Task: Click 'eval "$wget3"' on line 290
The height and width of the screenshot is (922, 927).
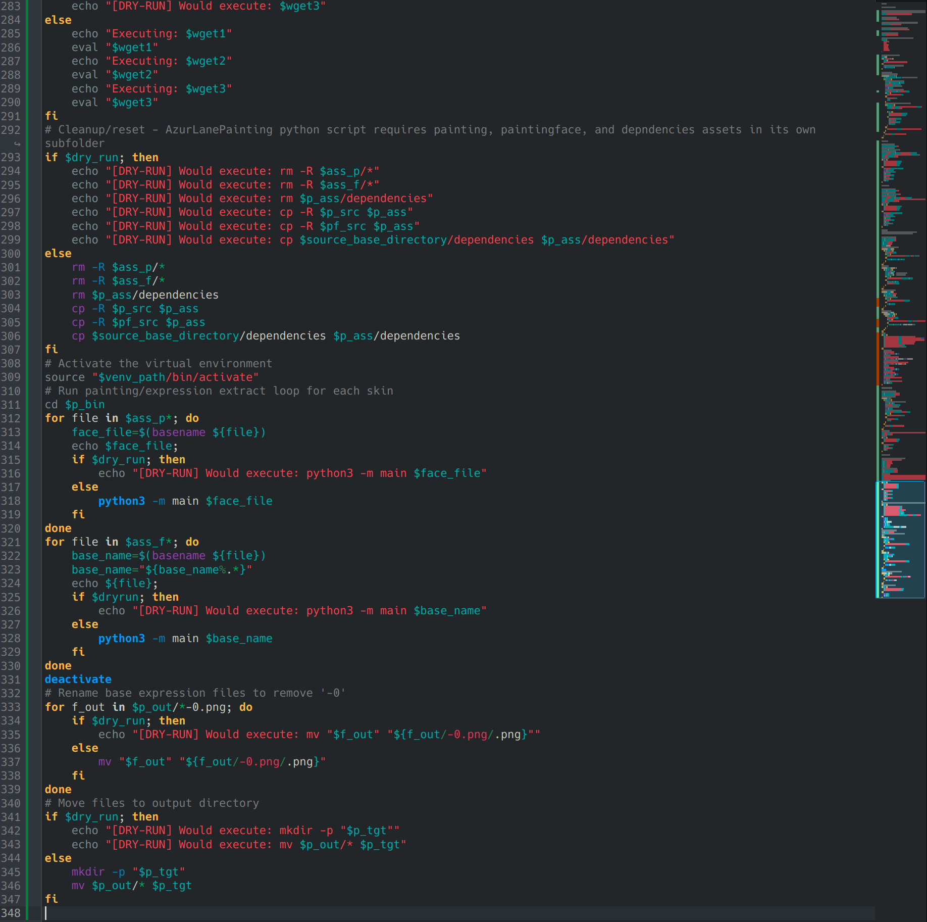Action: point(115,103)
